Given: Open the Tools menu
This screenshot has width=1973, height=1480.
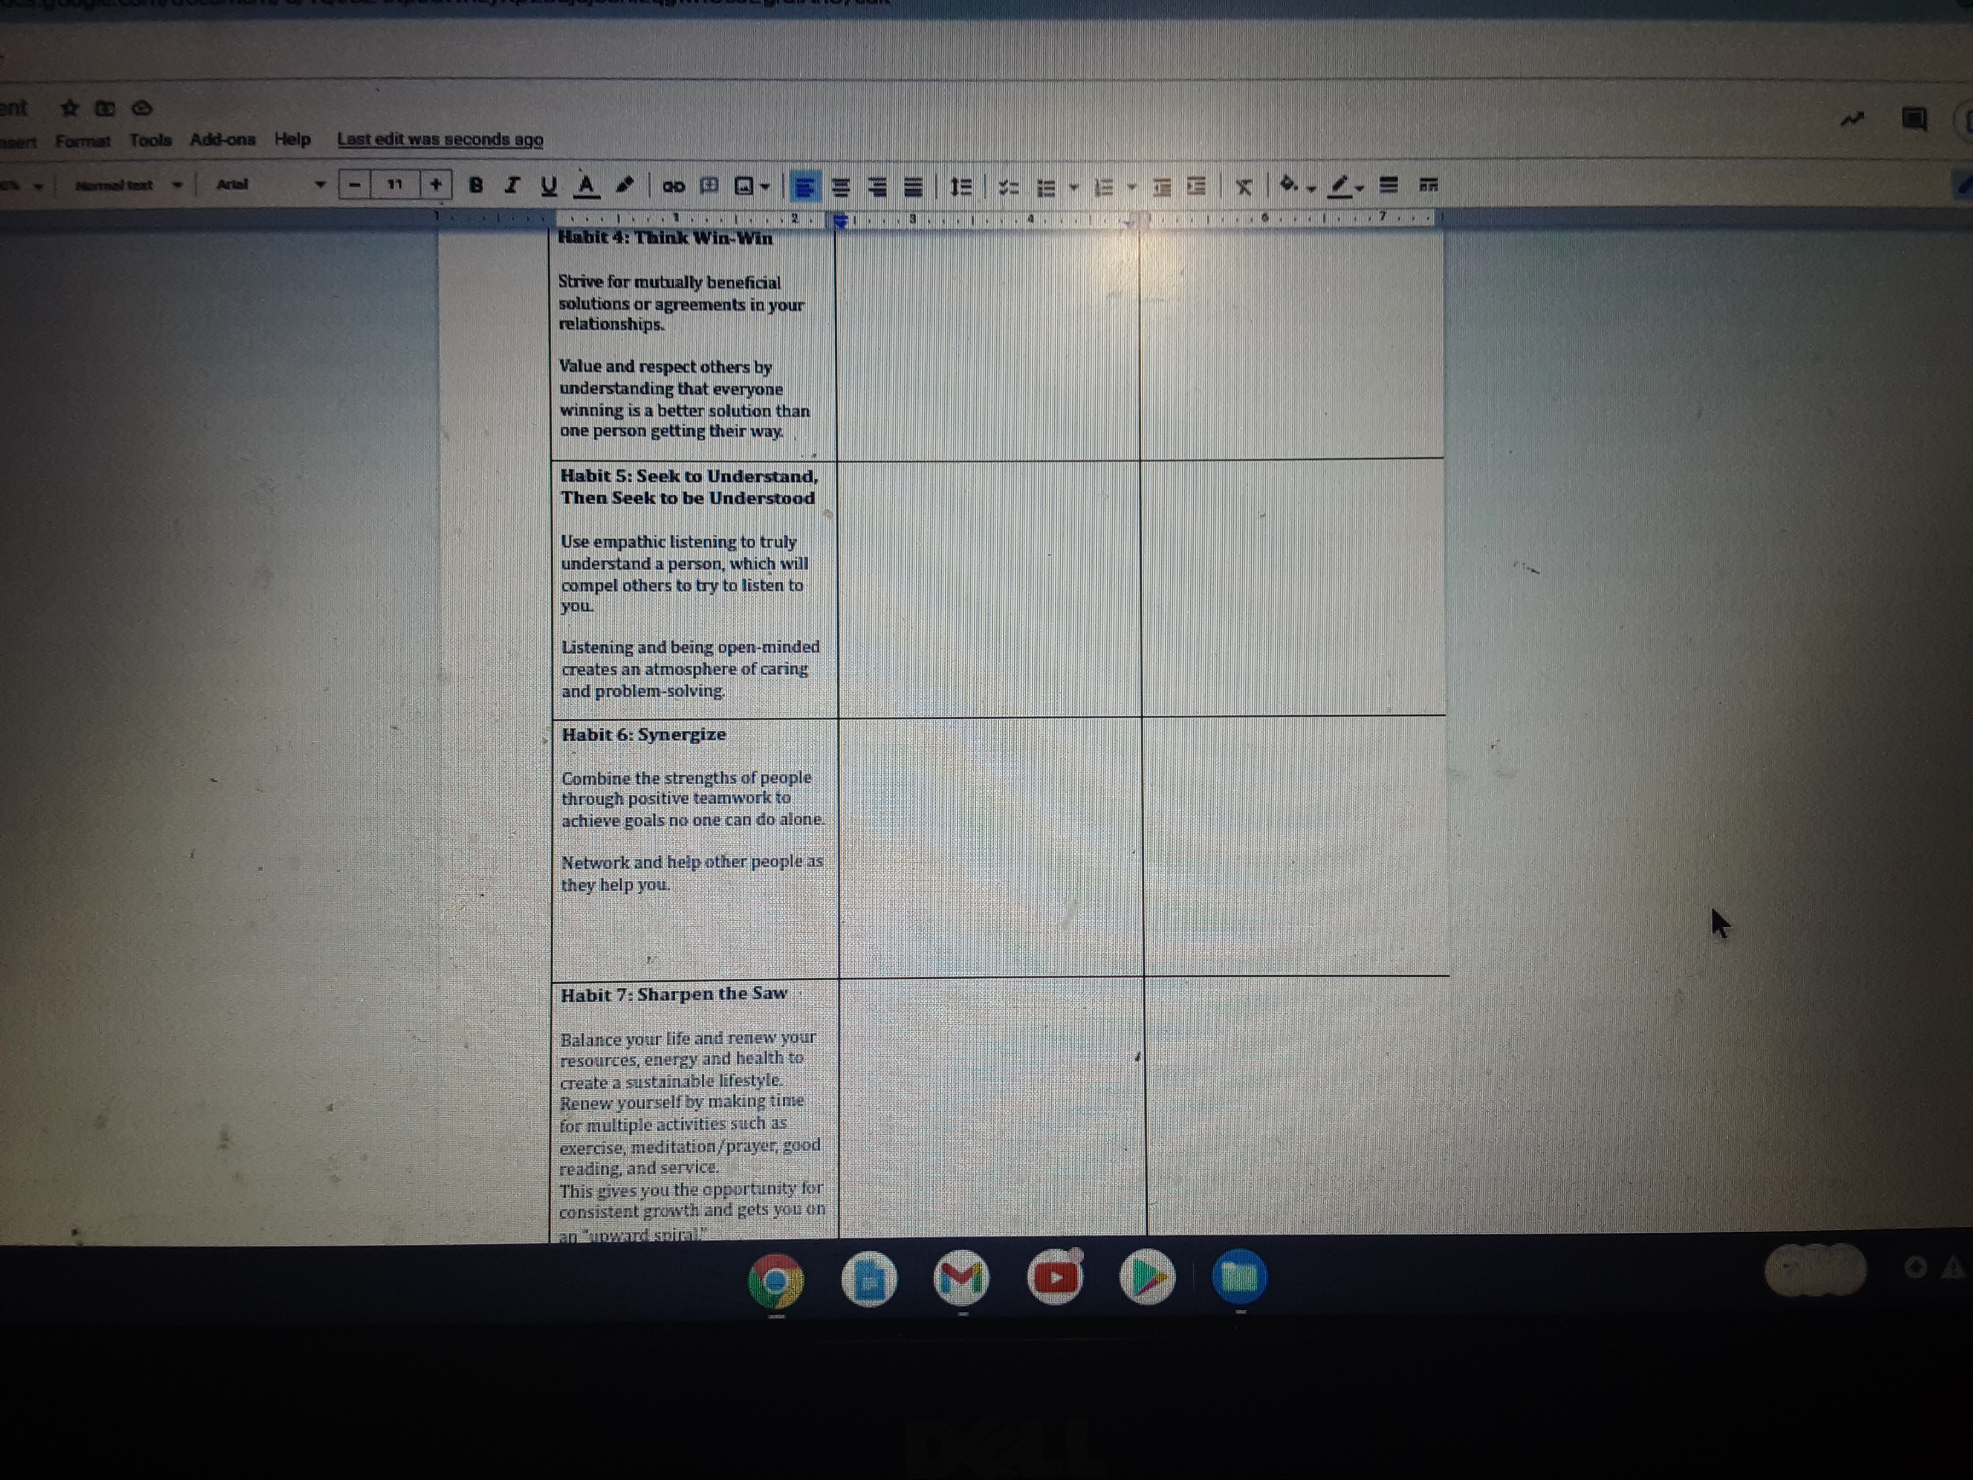Looking at the screenshot, I should click(x=150, y=140).
